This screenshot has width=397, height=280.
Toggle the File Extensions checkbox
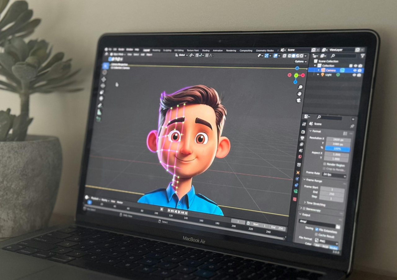pos(316,229)
